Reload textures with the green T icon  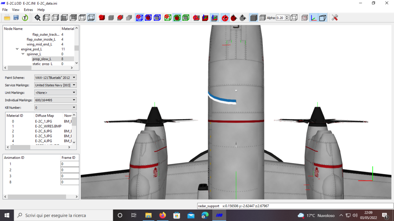25,18
